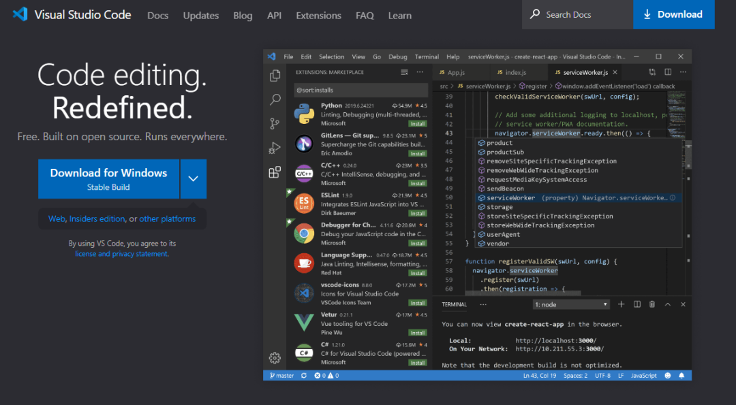Click Spaces: 2 in status bar
This screenshot has width=736, height=405.
[575, 376]
